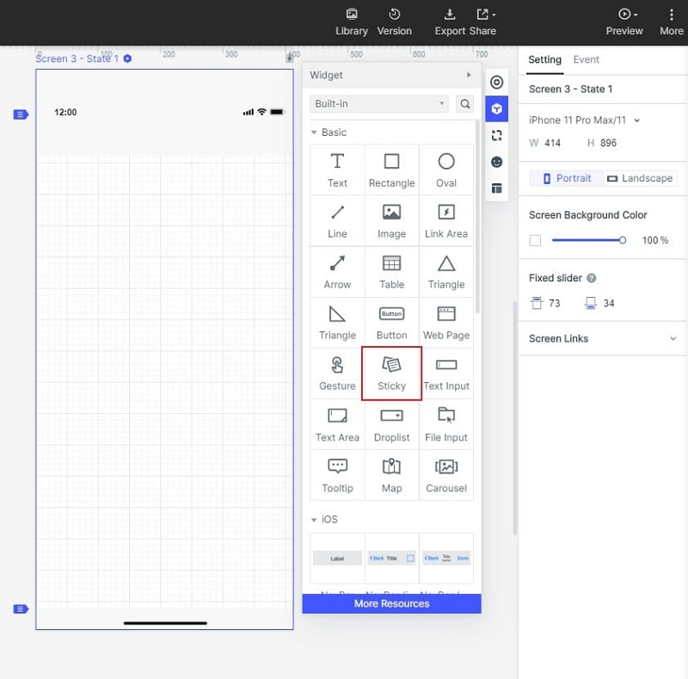Click the More Resources button
The width and height of the screenshot is (688, 679).
(391, 604)
